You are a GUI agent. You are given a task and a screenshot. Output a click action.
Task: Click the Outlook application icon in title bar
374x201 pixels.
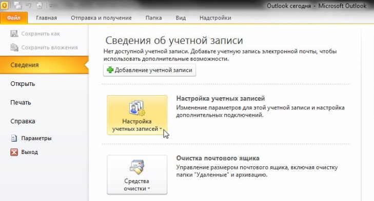[x=4, y=5]
